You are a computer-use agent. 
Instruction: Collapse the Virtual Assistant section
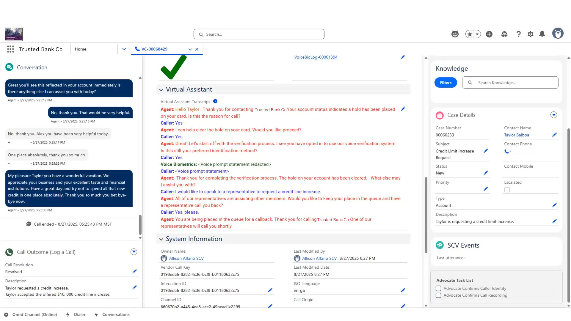point(161,90)
